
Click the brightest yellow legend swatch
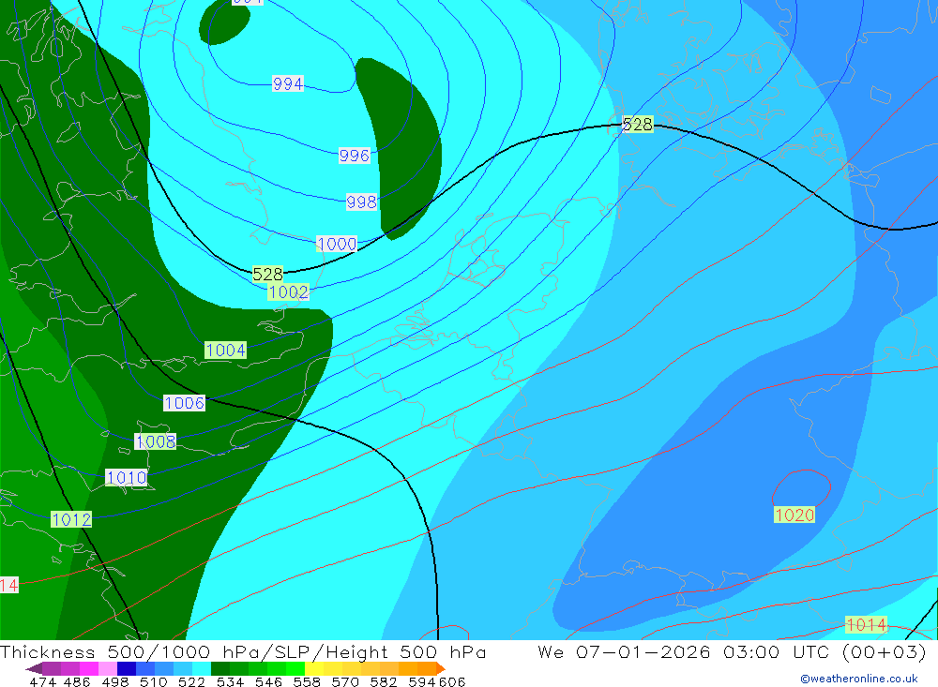pyautogui.click(x=314, y=668)
